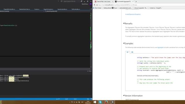Open find result line ending with '.text = s'
The height and width of the screenshot is (104, 185).
tap(9, 79)
